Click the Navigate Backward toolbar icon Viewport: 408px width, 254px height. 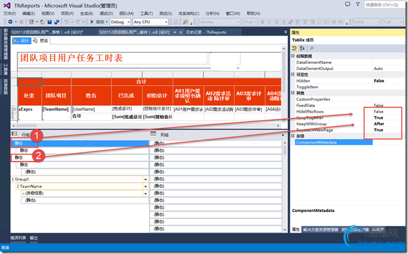pyautogui.click(x=11, y=22)
